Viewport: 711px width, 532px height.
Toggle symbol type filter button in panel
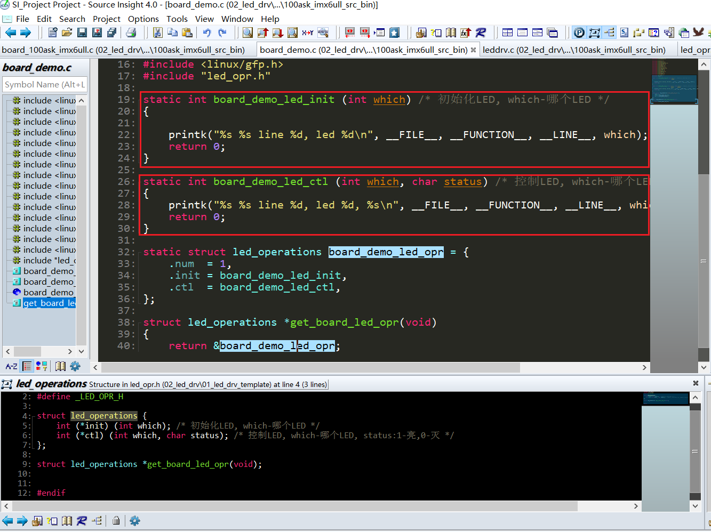(42, 366)
